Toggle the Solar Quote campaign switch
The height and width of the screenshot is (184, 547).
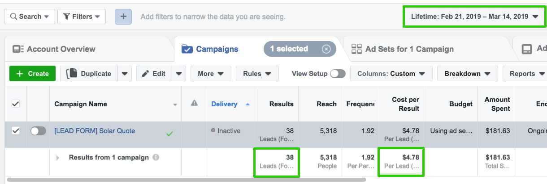(38, 131)
